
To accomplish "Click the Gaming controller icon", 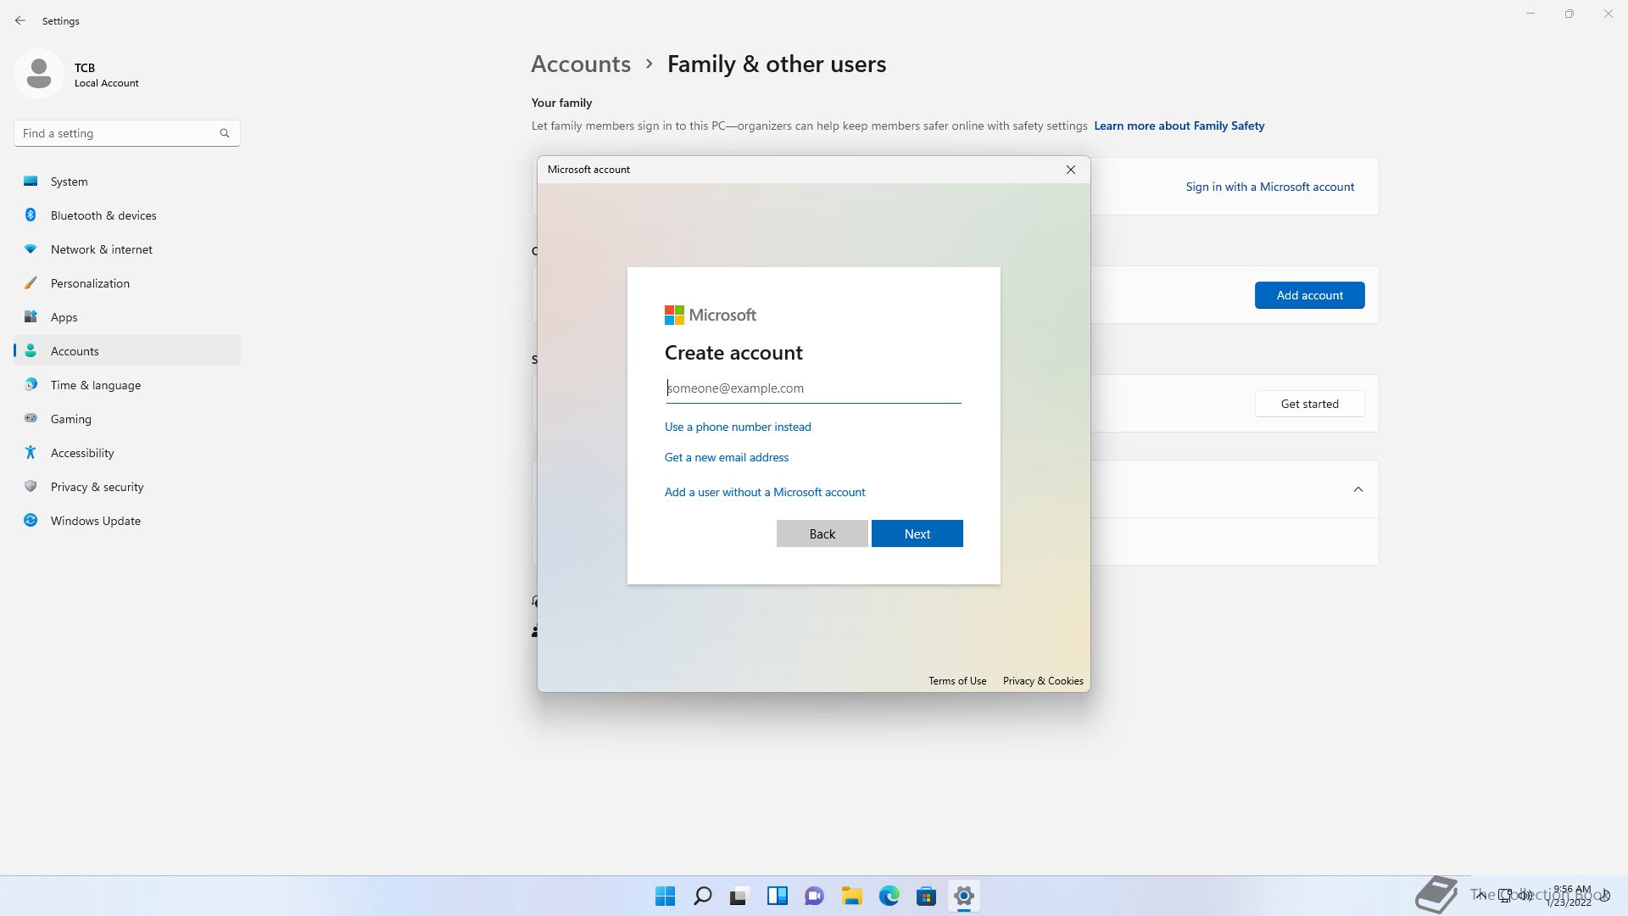I will pyautogui.click(x=31, y=418).
